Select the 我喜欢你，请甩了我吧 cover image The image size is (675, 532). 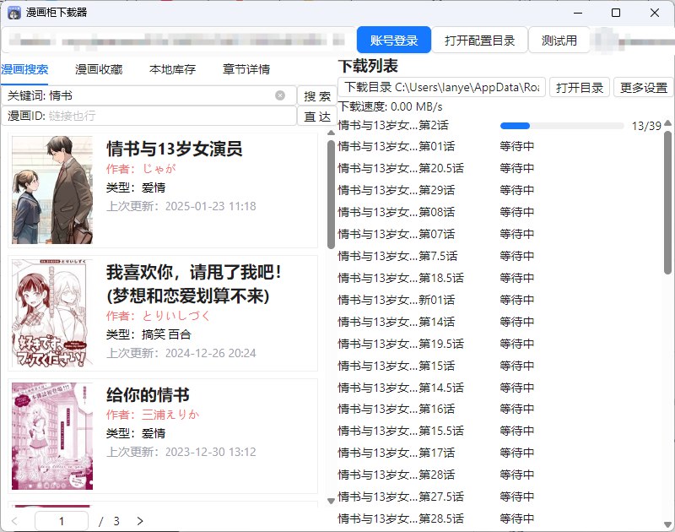pos(51,312)
